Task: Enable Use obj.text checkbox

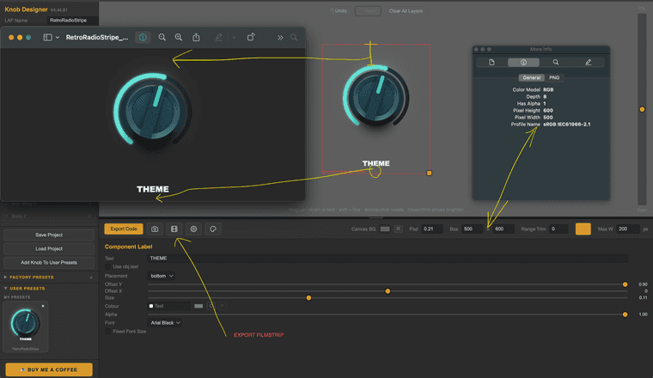Action: click(x=108, y=266)
